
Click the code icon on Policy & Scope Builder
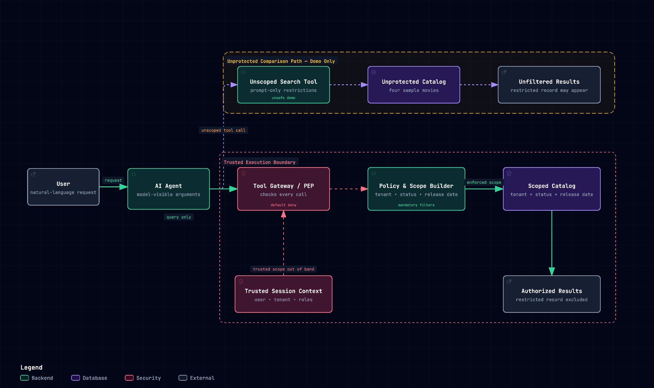[x=374, y=173]
